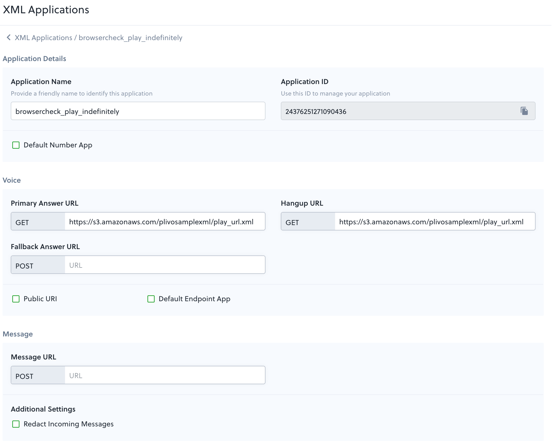
Task: Enable Redact Incoming Messages option
Action: coord(16,424)
